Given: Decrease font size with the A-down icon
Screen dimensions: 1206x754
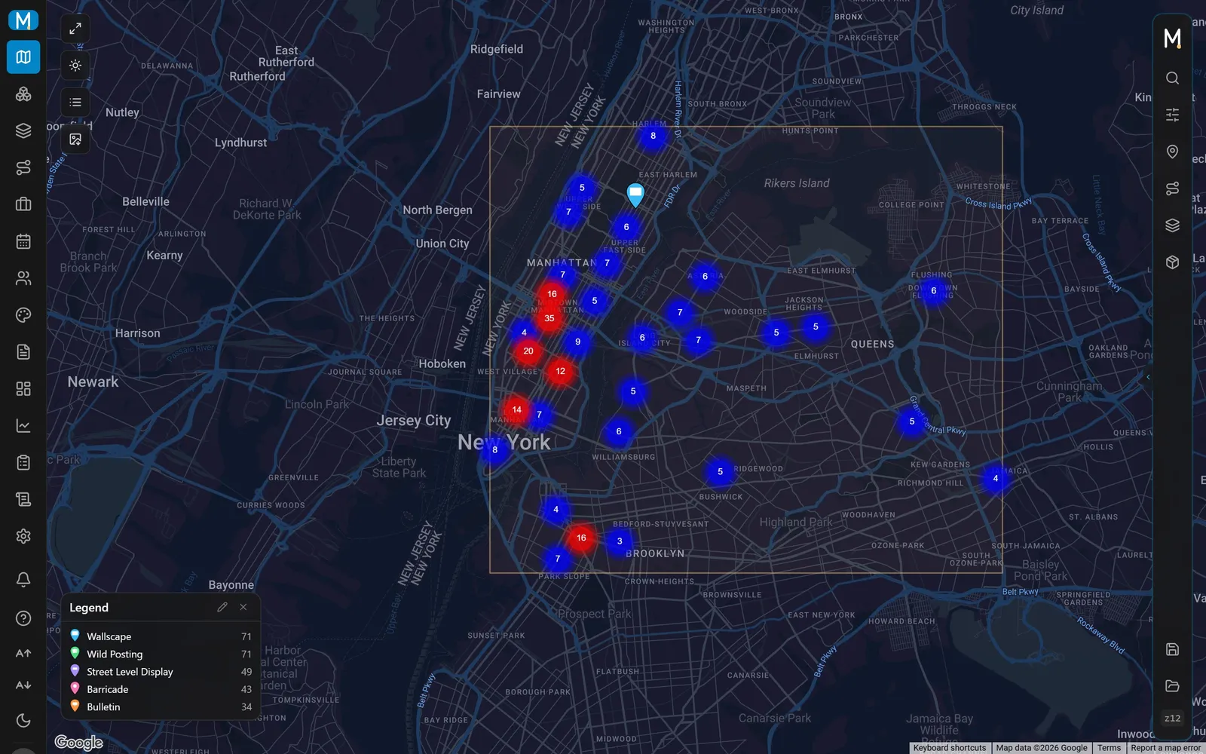Looking at the screenshot, I should [x=23, y=685].
